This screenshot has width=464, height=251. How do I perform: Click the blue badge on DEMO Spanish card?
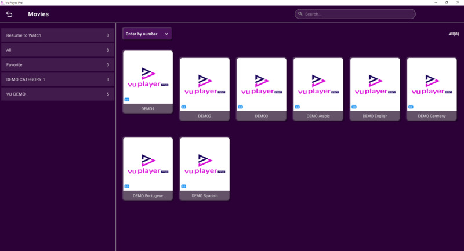click(183, 187)
